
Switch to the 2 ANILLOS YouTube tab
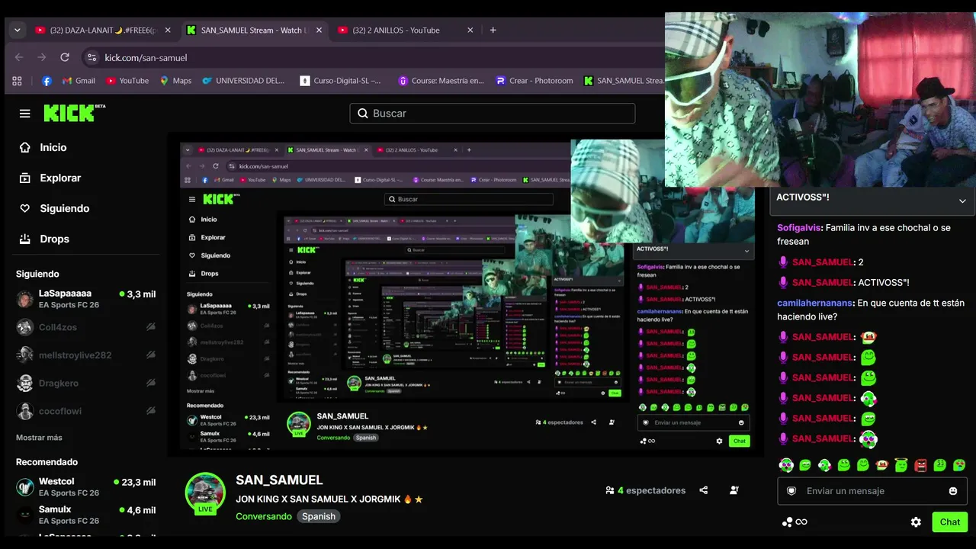coord(406,30)
